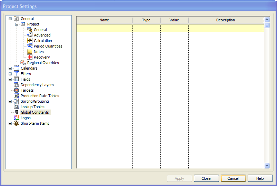Click the scroll down arrow in table
This screenshot has height=186, width=277.
click(267, 166)
